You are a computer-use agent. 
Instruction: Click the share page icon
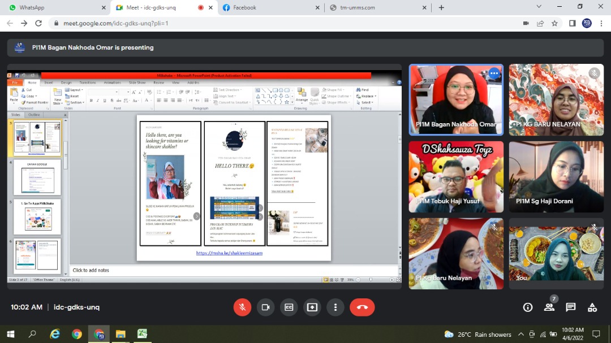(x=540, y=23)
